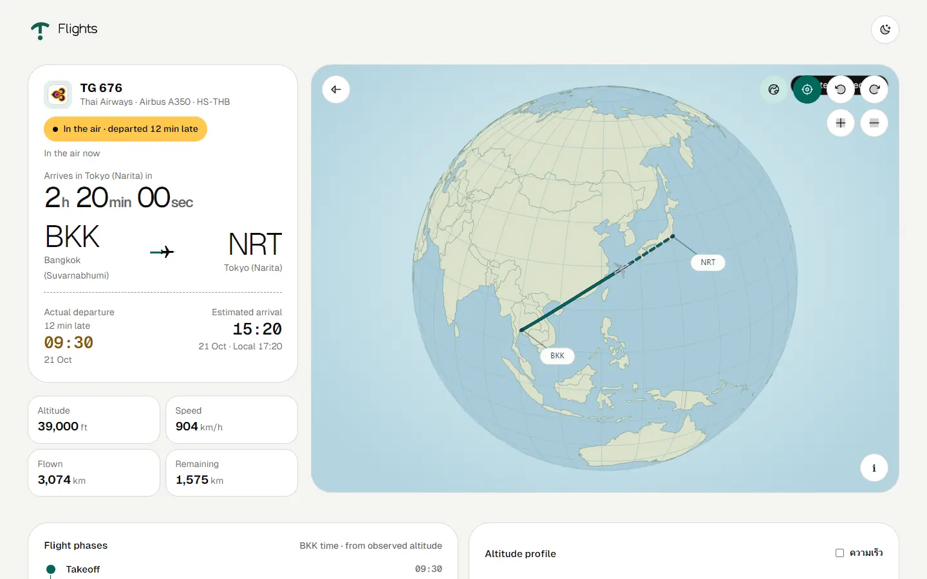Viewport: 927px width, 579px height.
Task: Click the route arrow between BKK and NRT
Action: click(x=162, y=252)
